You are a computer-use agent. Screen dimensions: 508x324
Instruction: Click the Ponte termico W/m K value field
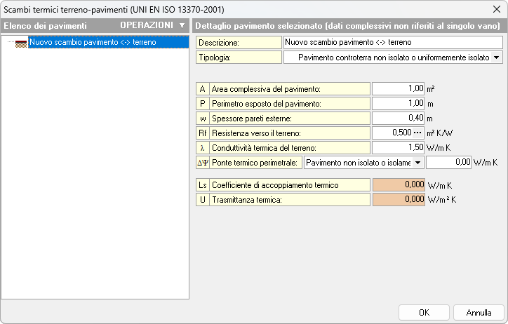(448, 163)
